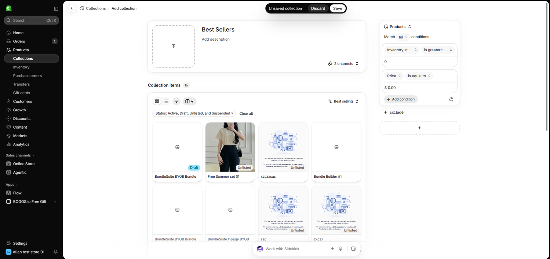Open the 2 channels dropdown
The width and height of the screenshot is (550, 259).
343,64
